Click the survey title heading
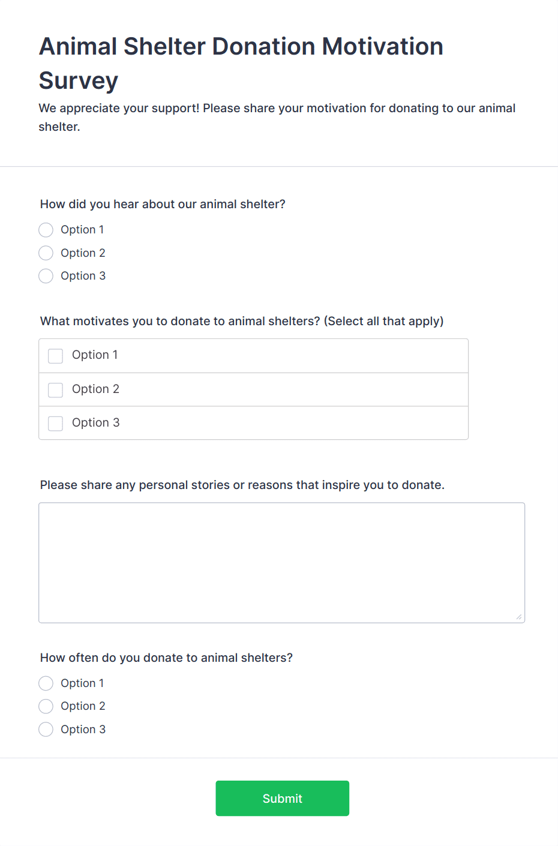The image size is (558, 846). tap(241, 63)
